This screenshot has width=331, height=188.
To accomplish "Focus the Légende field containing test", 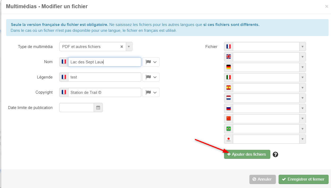I will (x=105, y=77).
